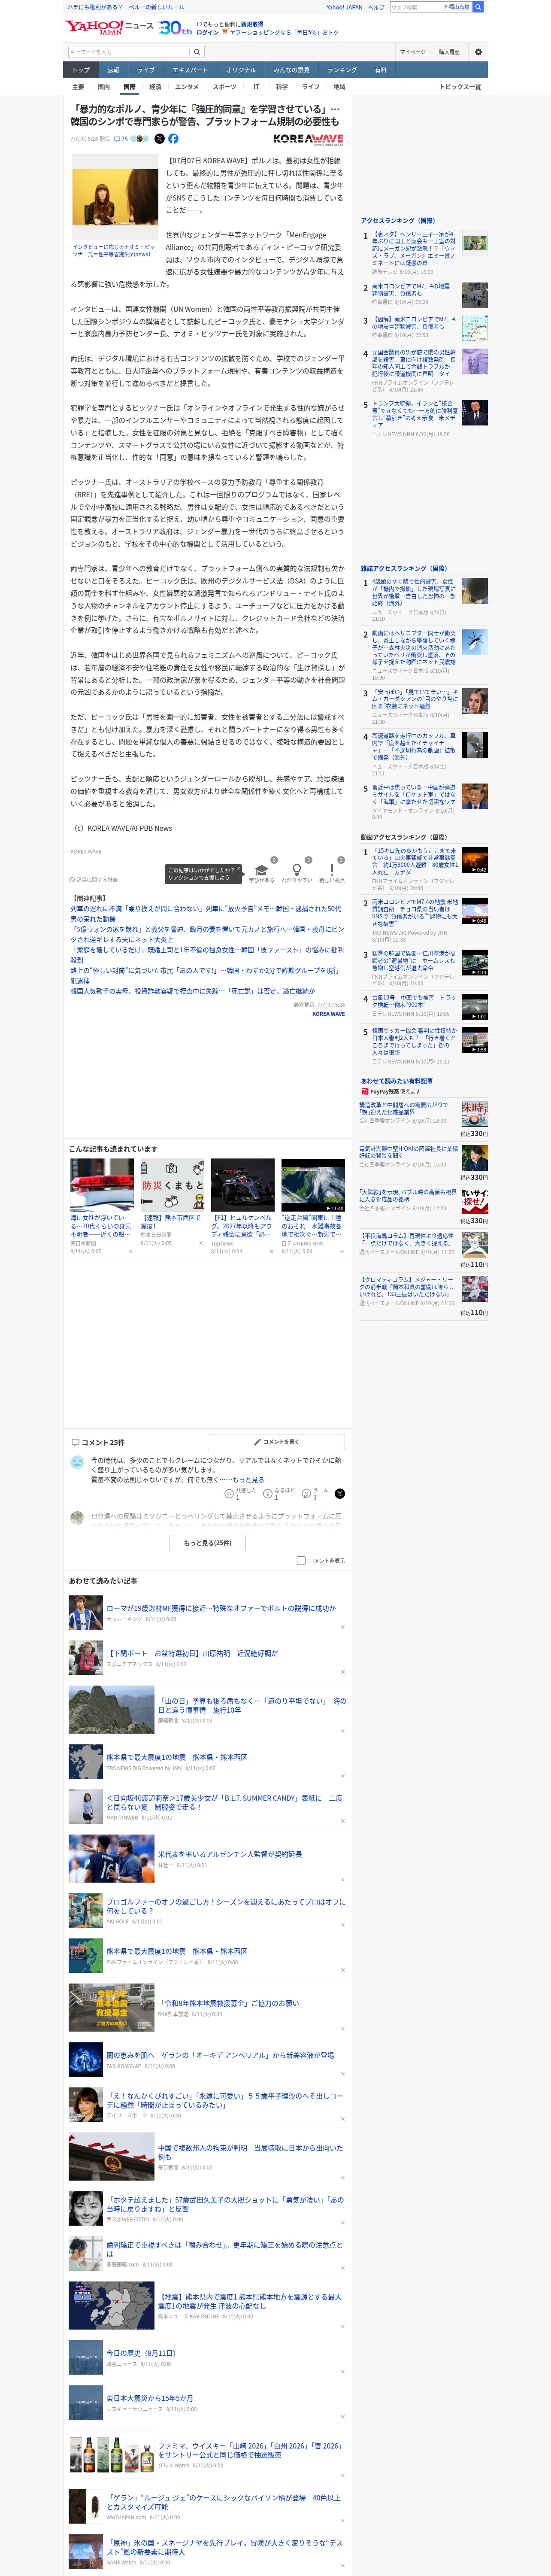Open 東日本大震災から15年5か月 article link
The image size is (551, 2576).
(x=150, y=2398)
